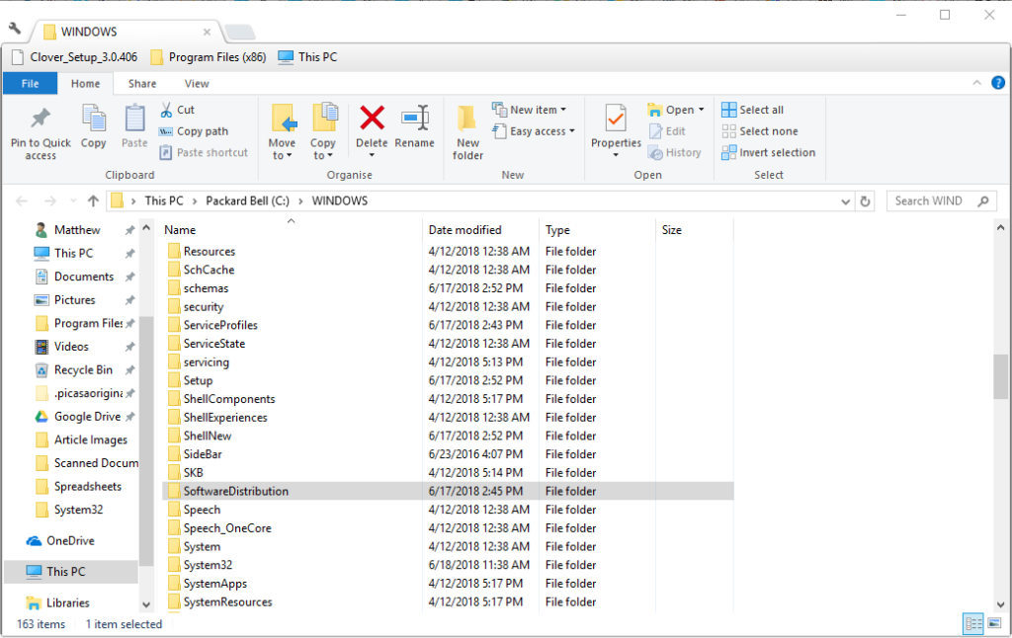Image resolution: width=1012 pixels, height=638 pixels.
Task: Collapse the ribbon with the chevron
Action: tap(976, 83)
